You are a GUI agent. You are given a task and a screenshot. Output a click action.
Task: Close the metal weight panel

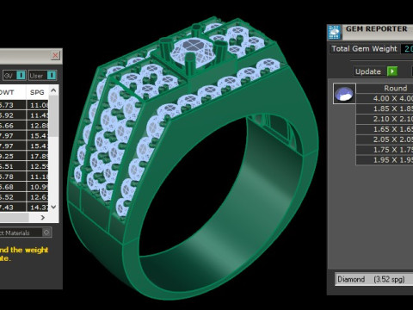coord(55,55)
